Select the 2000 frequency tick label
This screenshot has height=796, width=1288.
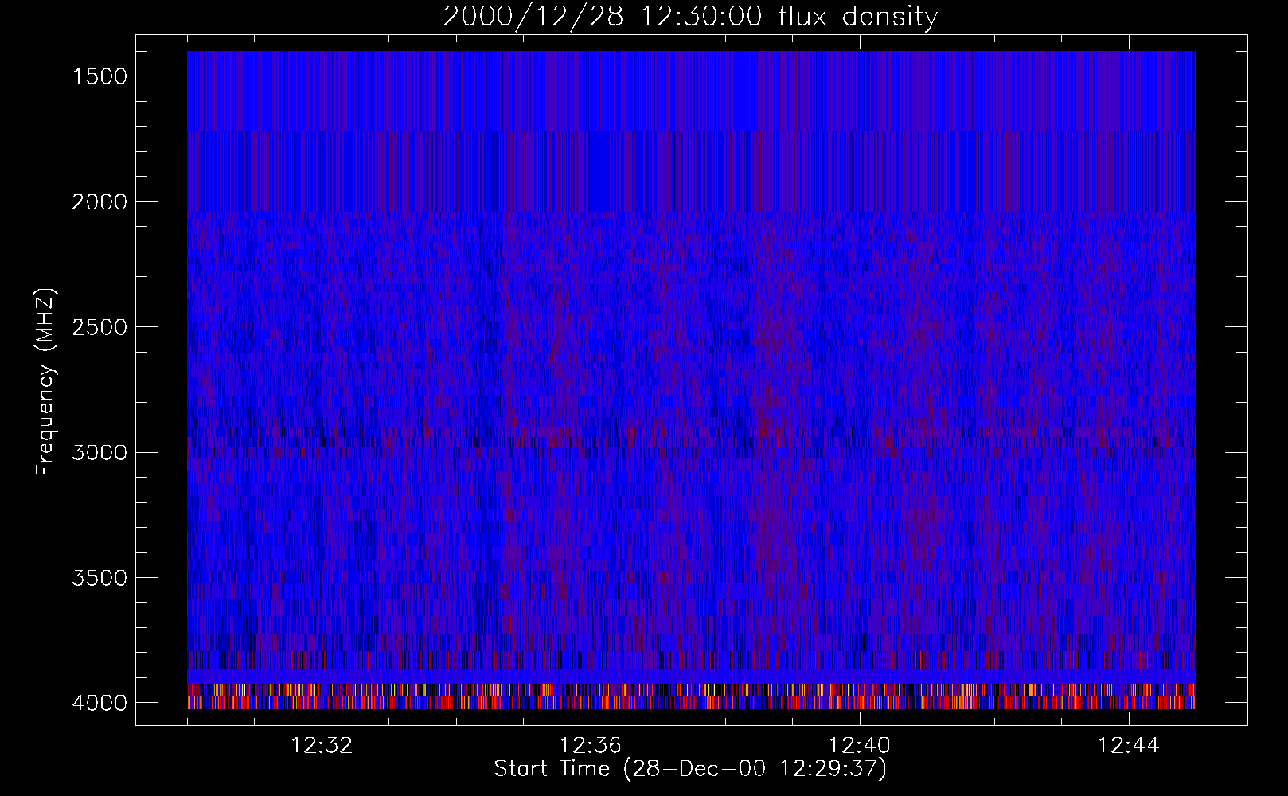100,202
